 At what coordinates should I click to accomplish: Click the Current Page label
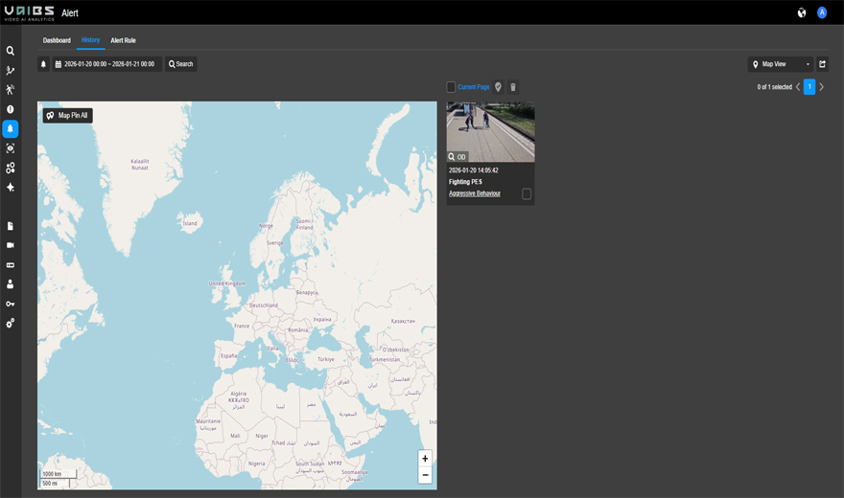[x=474, y=87]
